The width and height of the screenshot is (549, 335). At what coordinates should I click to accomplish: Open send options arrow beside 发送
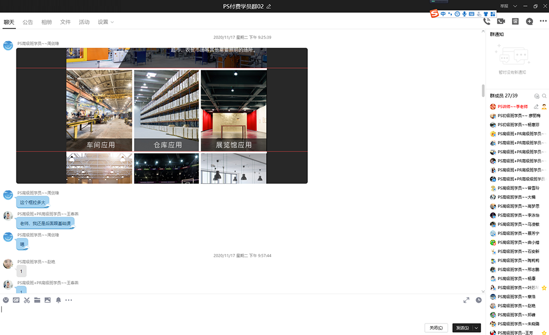pos(477,327)
